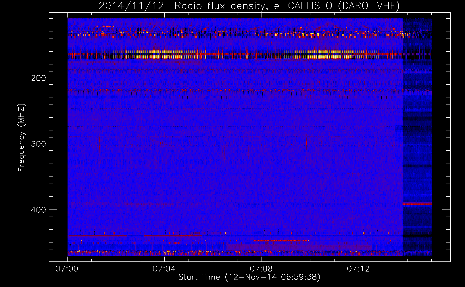The image size is (465, 287).
Task: Click the 200 frequency tick label
Action: tap(39, 78)
